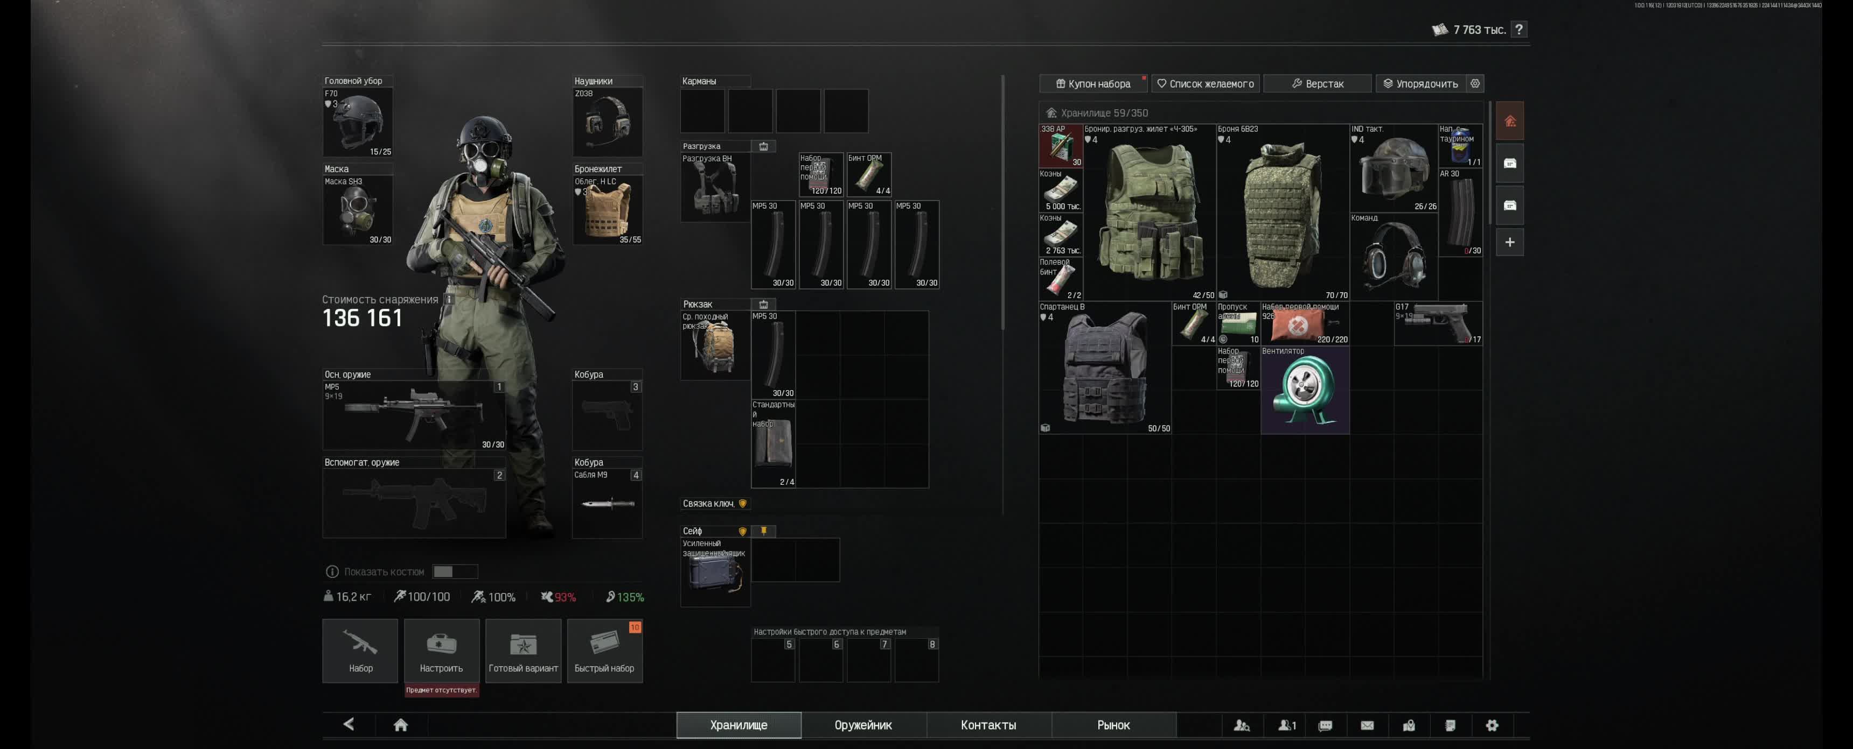Open the gear settings icon

tap(1492, 725)
